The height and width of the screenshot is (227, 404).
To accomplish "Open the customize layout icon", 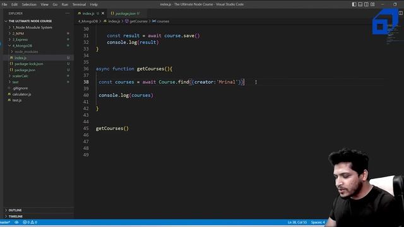I will pos(372,4).
